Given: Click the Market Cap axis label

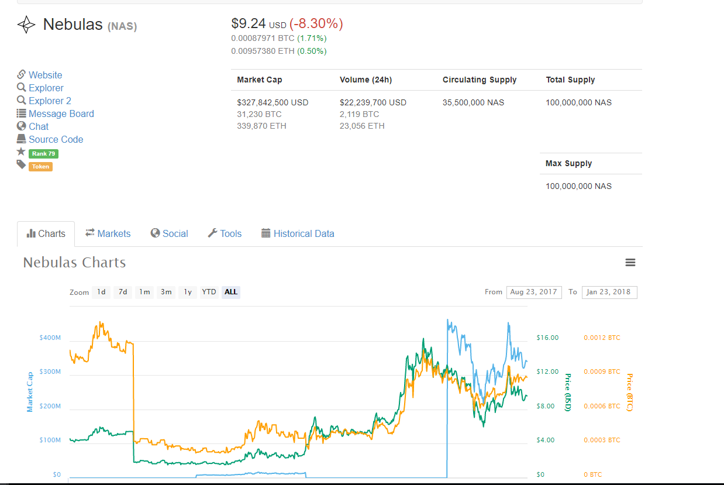Looking at the screenshot, I should [x=30, y=391].
